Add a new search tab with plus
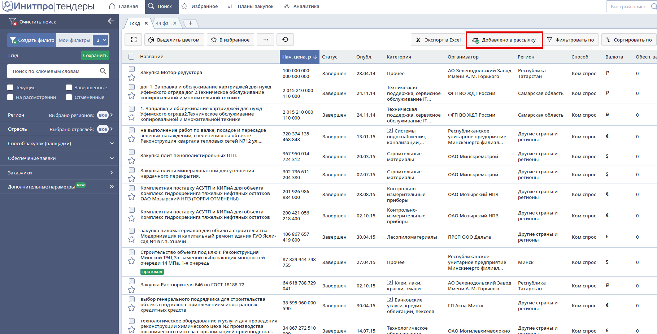This screenshot has height=334, width=657. pos(191,23)
